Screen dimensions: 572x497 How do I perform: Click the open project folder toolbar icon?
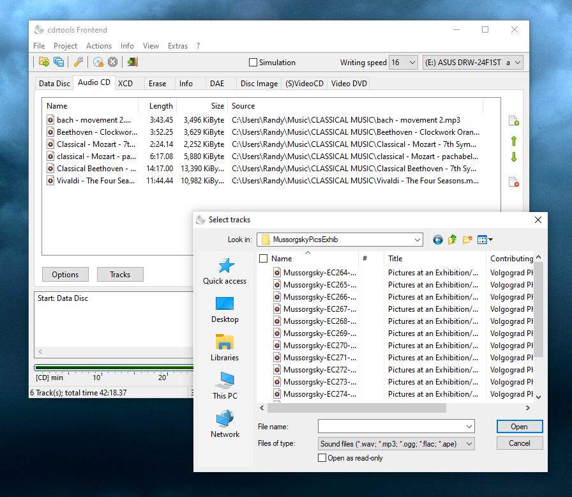pyautogui.click(x=44, y=62)
